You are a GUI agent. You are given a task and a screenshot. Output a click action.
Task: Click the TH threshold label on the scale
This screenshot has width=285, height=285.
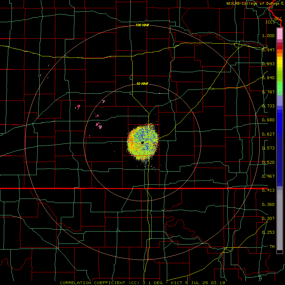pos(272,247)
